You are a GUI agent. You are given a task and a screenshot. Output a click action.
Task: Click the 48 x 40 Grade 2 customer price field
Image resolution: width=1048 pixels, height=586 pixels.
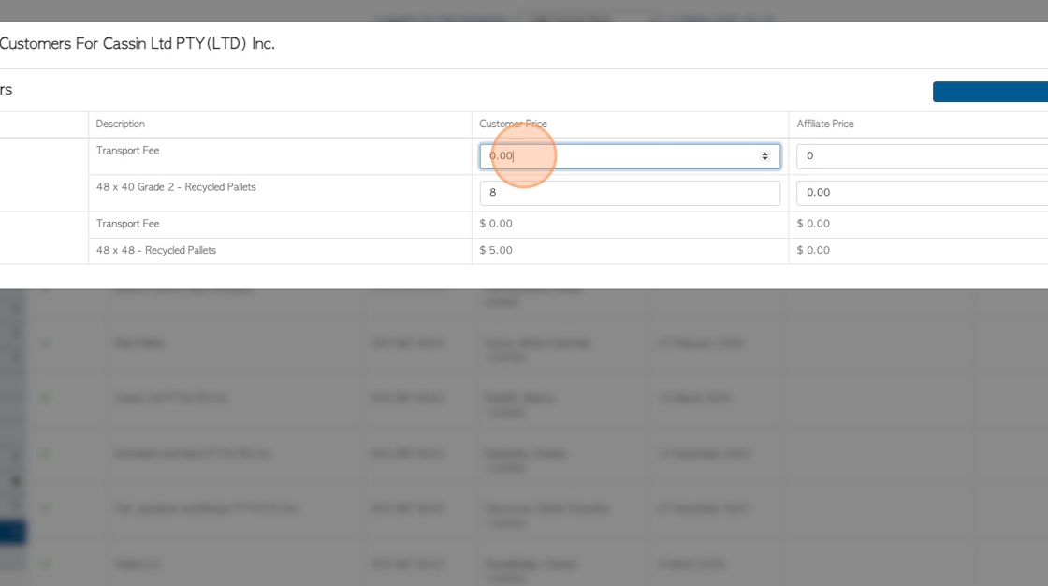(630, 194)
